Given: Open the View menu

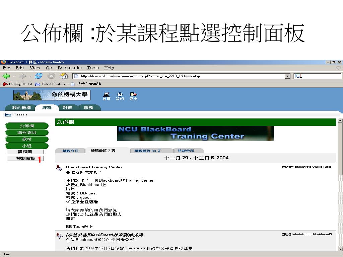Looking at the screenshot, I should [35, 68].
